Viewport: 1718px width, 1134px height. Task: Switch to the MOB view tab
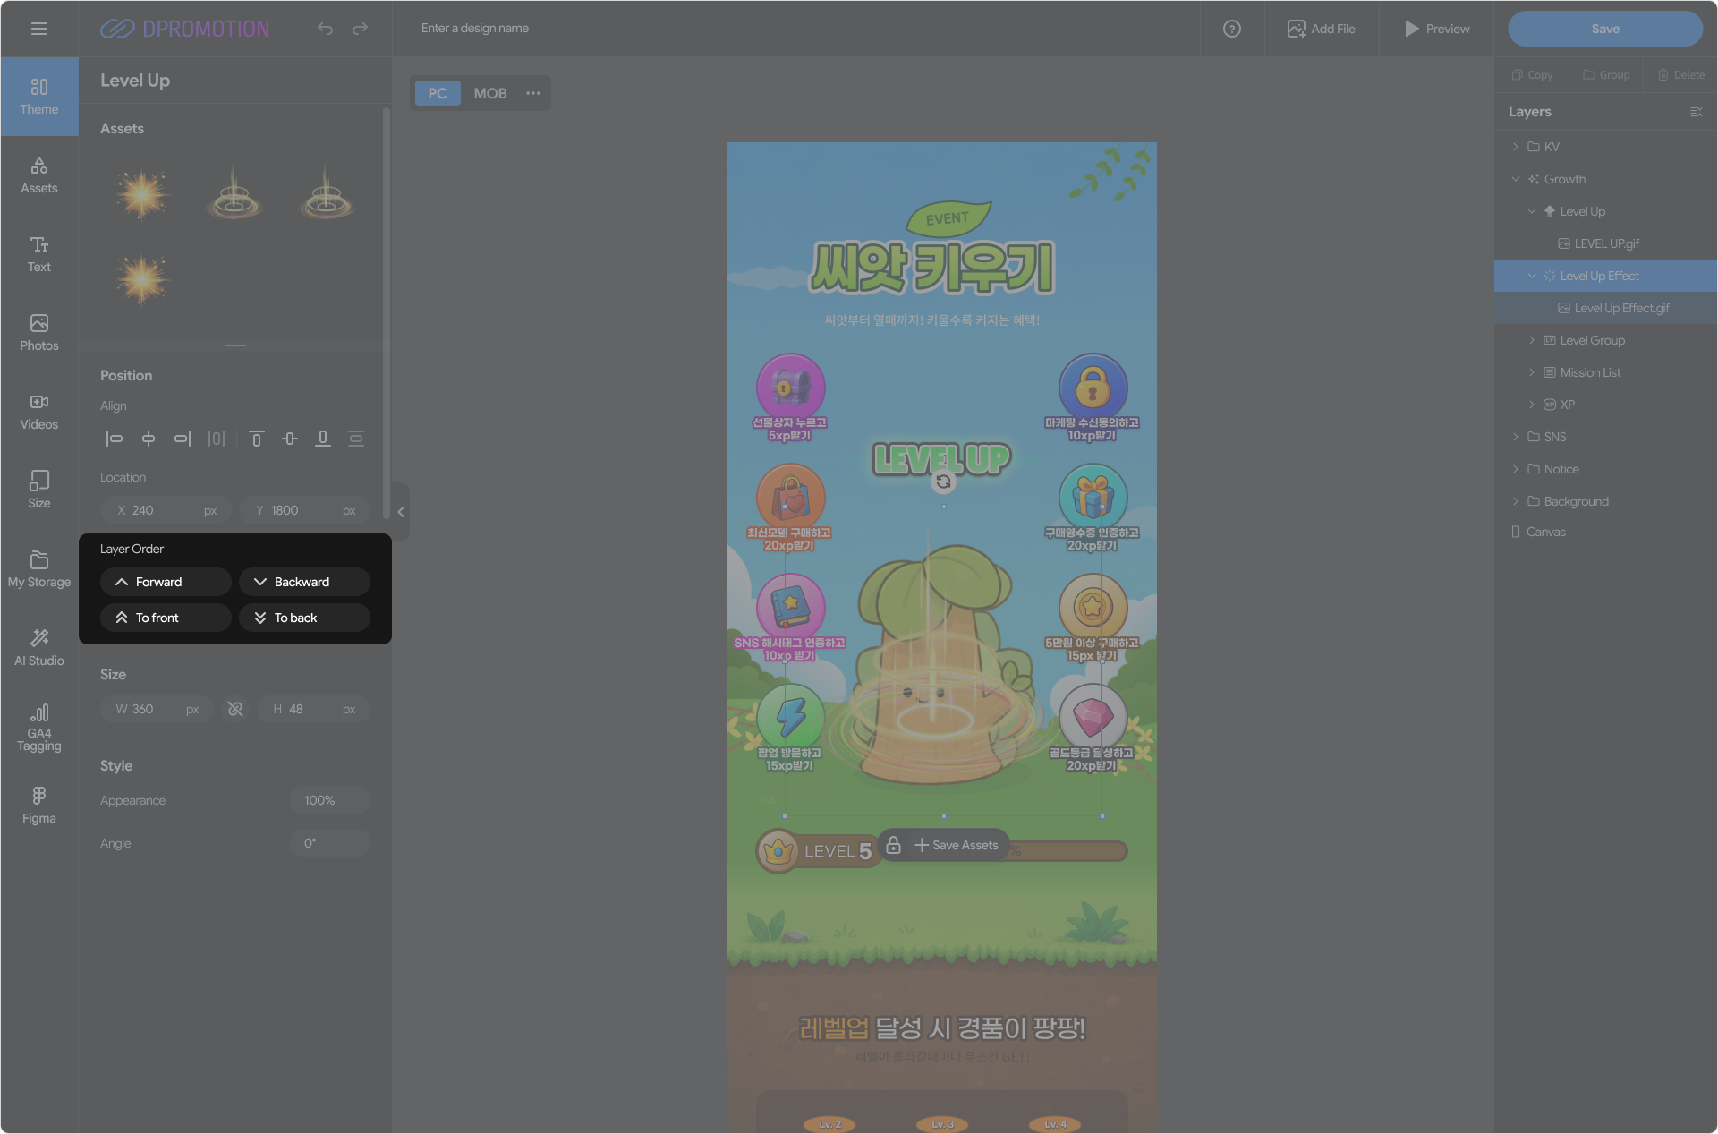(490, 93)
